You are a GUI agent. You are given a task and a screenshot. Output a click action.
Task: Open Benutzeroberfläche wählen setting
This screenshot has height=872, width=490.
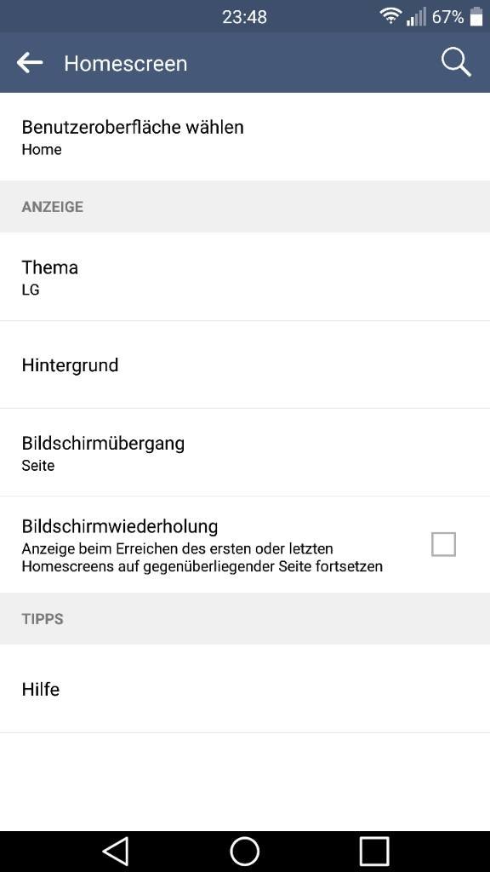(245, 136)
